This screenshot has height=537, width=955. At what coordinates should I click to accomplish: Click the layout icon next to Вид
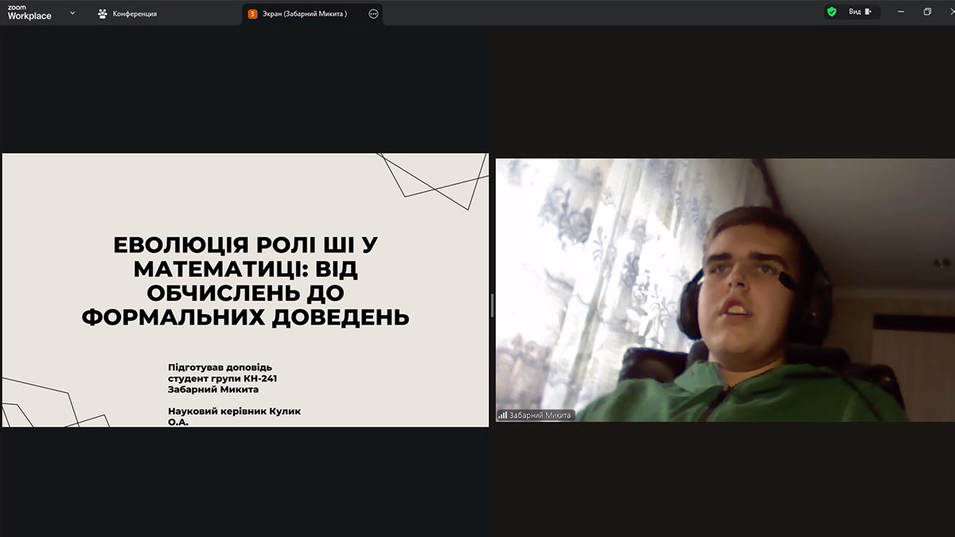tap(868, 12)
